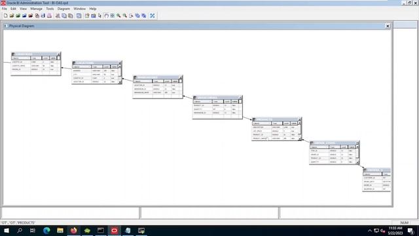Open Firefox from the taskbar
Screen dimensions: 419x236
pyautogui.click(x=74, y=230)
